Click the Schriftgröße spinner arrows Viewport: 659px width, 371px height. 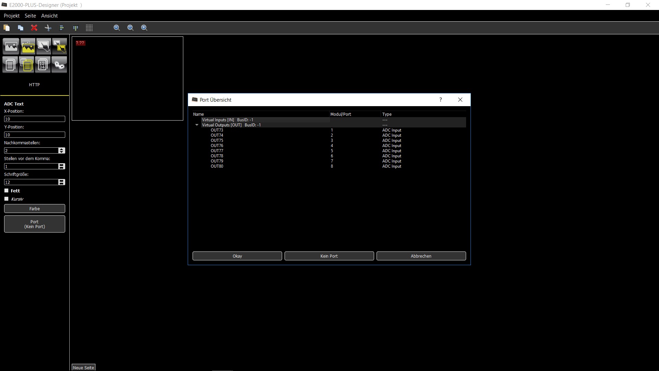coord(62,182)
